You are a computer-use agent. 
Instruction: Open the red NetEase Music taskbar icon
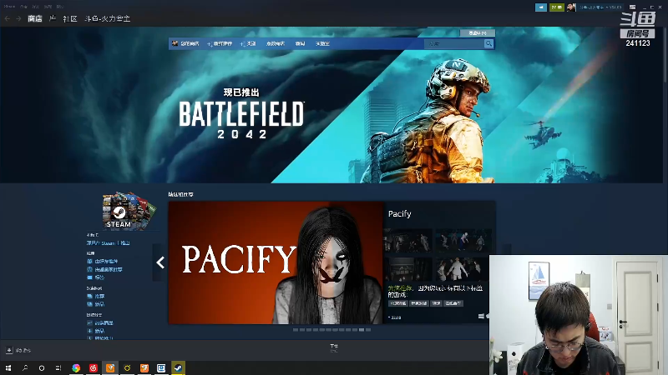point(94,367)
